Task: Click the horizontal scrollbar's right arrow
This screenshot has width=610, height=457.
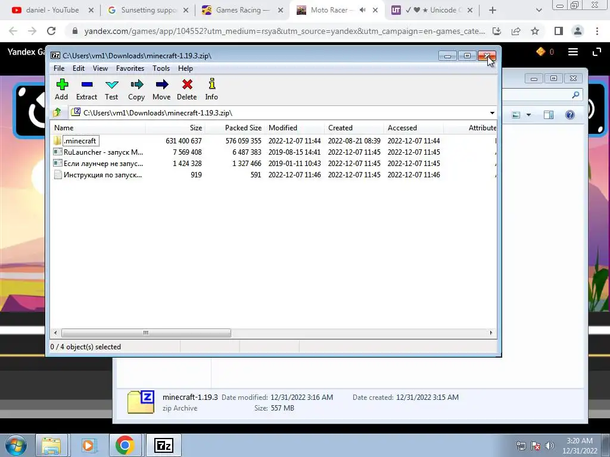Action: 491,333
